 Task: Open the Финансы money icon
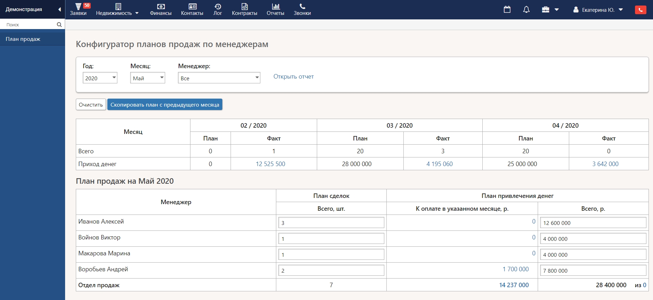point(161,7)
